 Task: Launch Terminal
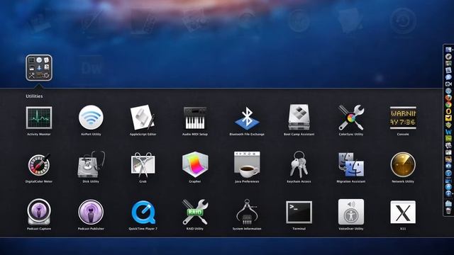tap(299, 212)
